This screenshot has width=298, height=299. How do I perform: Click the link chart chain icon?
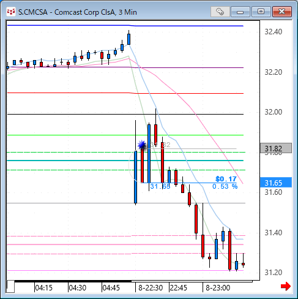[220, 12]
